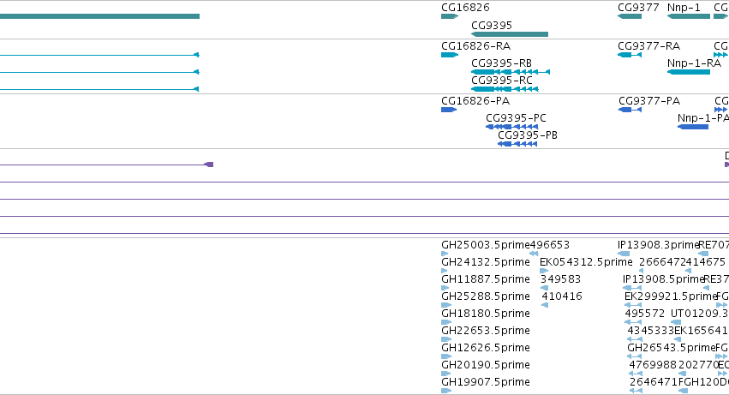
Task: Select the CG9395-RB transcript label
Action: coord(501,63)
